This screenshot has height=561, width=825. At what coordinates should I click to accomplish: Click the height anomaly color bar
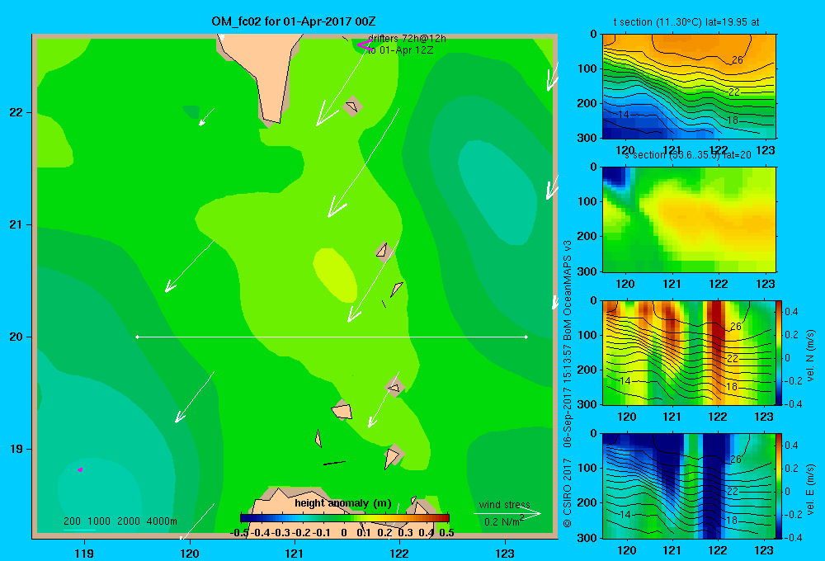pos(345,517)
